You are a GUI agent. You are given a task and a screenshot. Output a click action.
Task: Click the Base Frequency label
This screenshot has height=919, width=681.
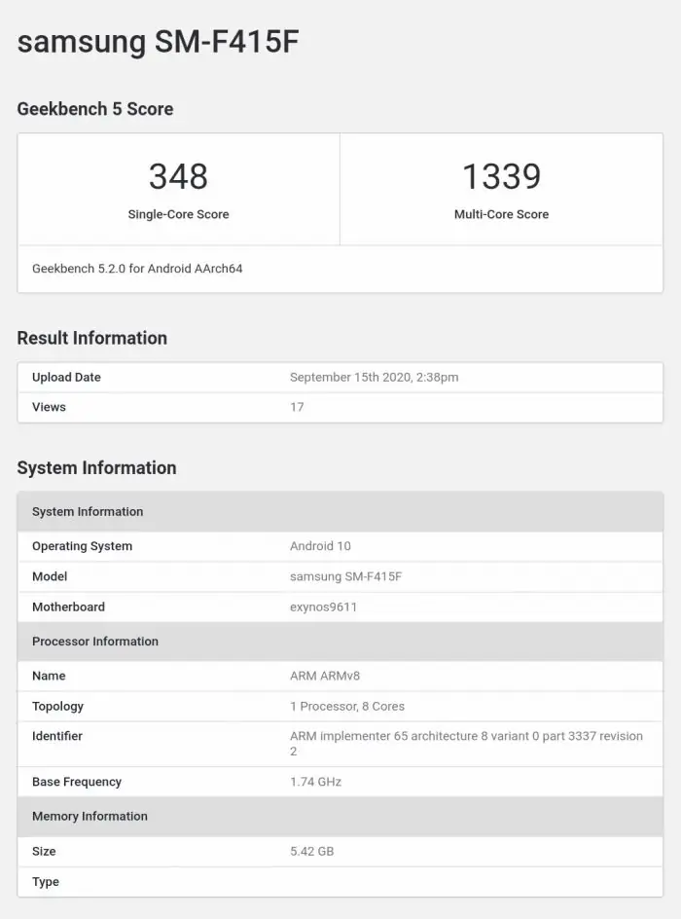pos(76,782)
